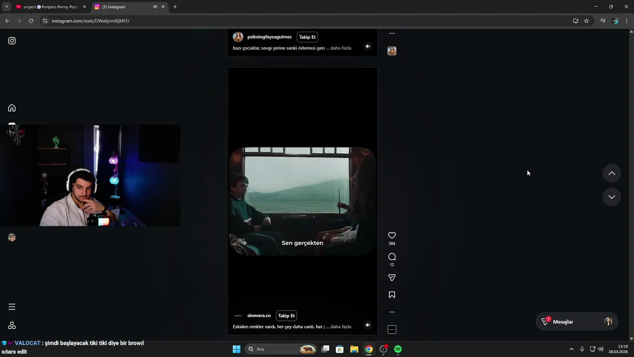The width and height of the screenshot is (634, 357).
Task: Follow sinevera.co with Takip Et button
Action: tap(286, 316)
